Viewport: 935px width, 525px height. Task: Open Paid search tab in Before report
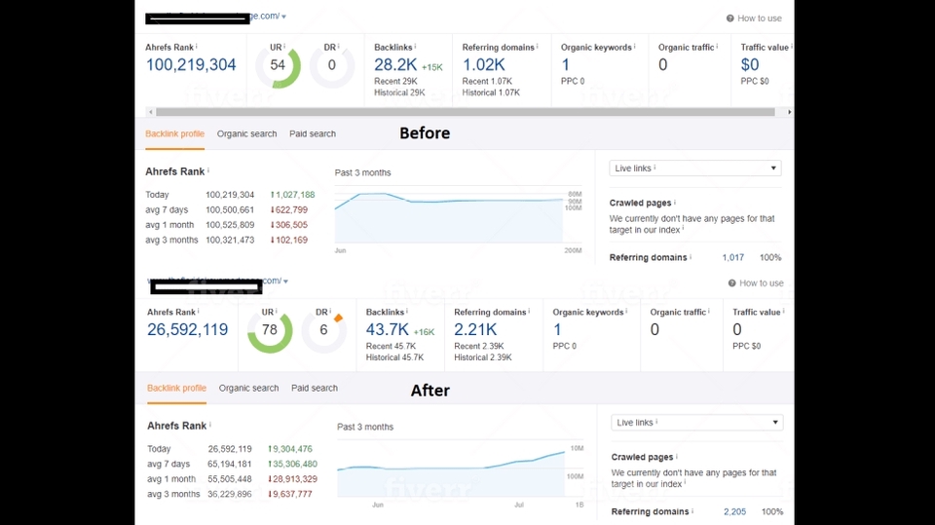tap(313, 134)
